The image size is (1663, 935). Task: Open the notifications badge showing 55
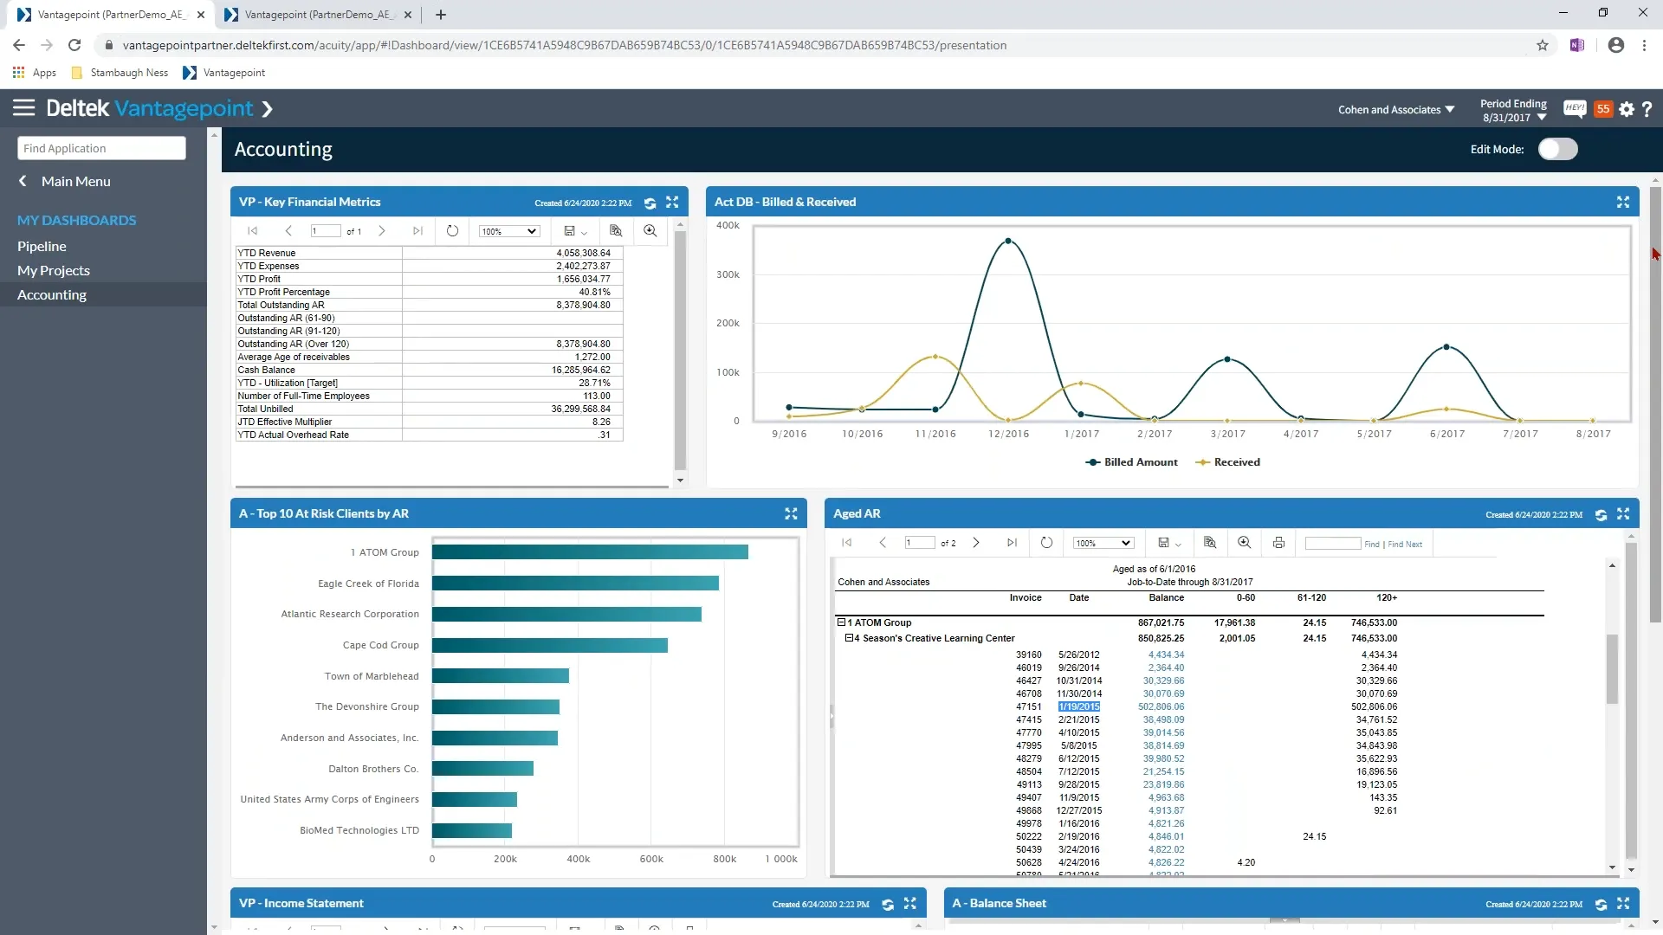pyautogui.click(x=1603, y=109)
